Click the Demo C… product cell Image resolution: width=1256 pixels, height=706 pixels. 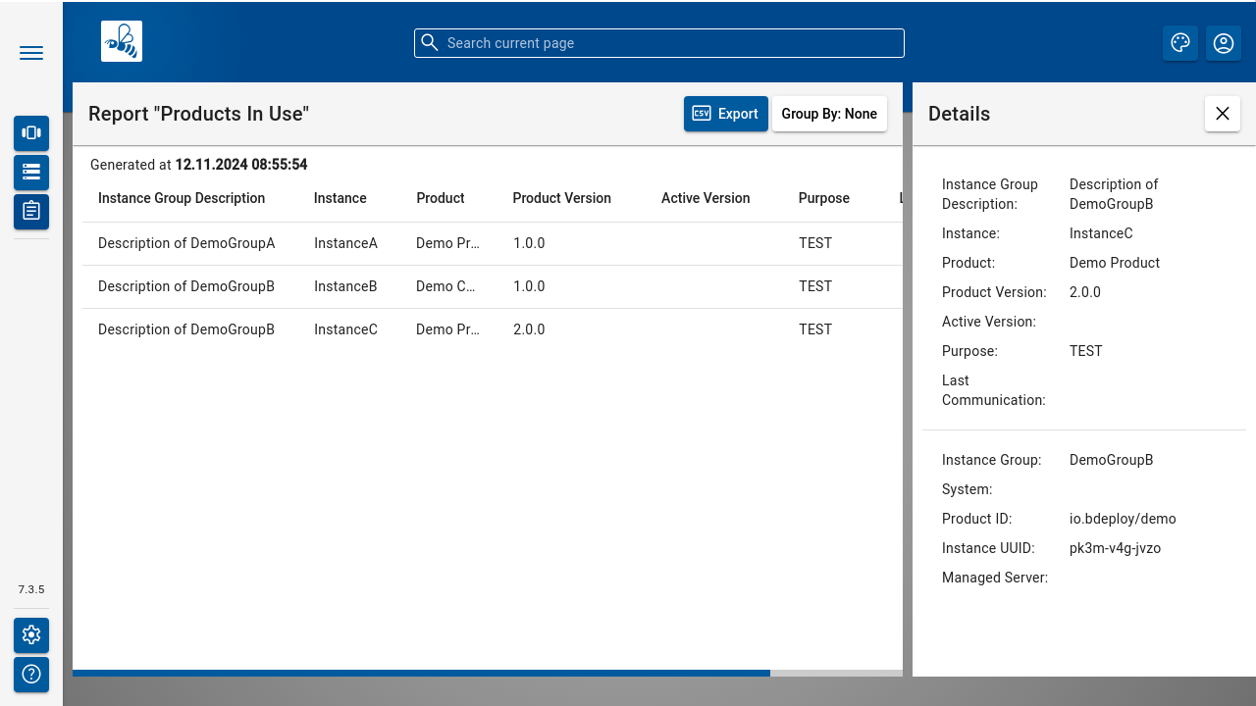447,286
